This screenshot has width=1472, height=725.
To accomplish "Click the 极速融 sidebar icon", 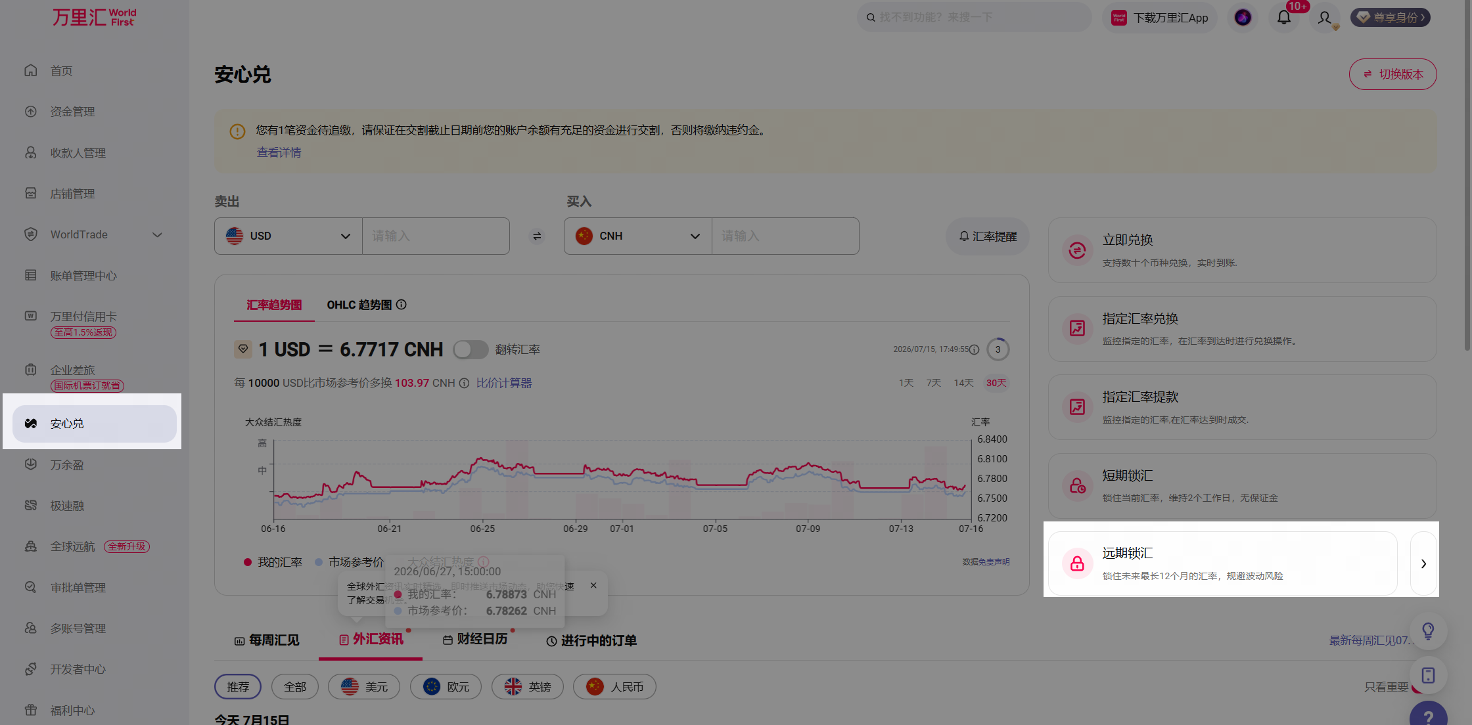I will 31,505.
